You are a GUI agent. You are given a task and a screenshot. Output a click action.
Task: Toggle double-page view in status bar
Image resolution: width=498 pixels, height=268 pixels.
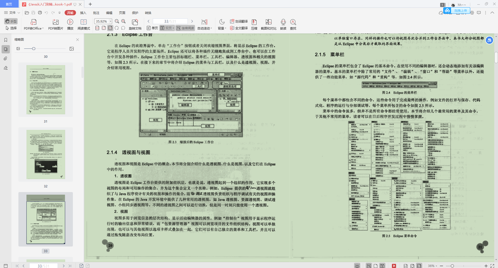pos(382,266)
